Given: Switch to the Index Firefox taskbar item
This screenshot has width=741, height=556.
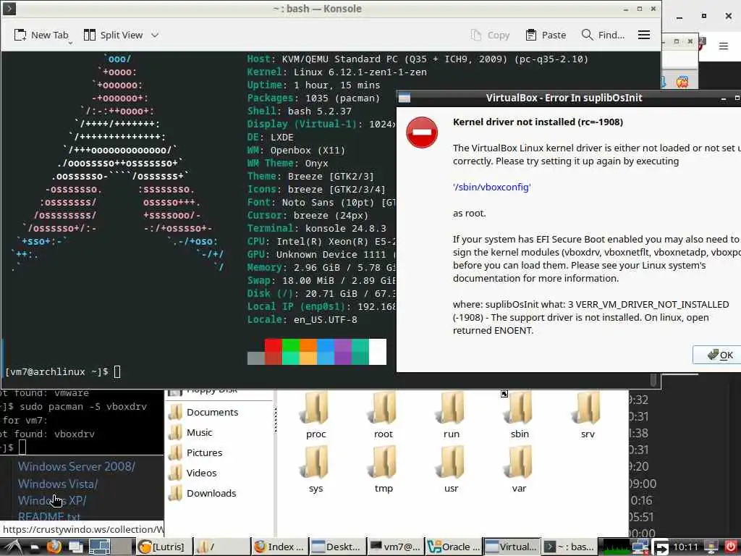Looking at the screenshot, I should click(x=279, y=547).
